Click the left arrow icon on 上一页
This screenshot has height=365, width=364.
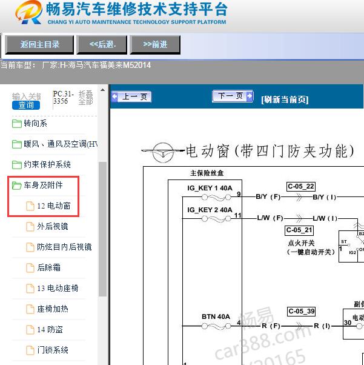tap(114, 96)
